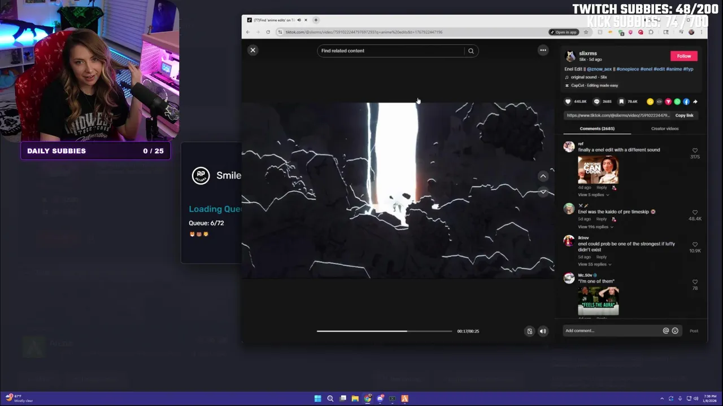This screenshot has height=406, width=723.
Task: Open comments via speech bubble icon 2685
Action: [596, 101]
